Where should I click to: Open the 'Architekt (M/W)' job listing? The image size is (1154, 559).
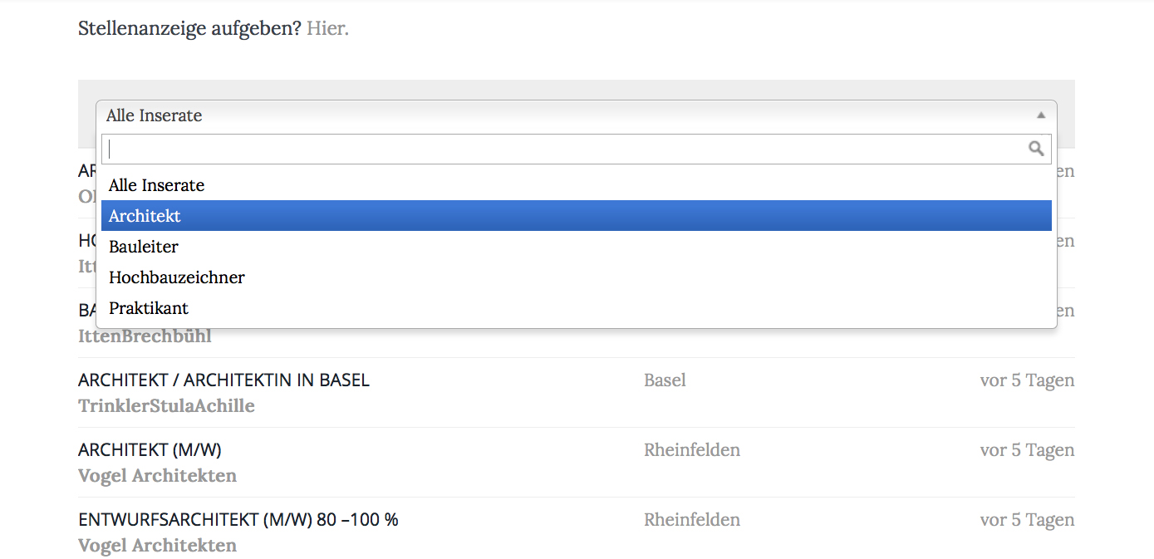point(150,450)
